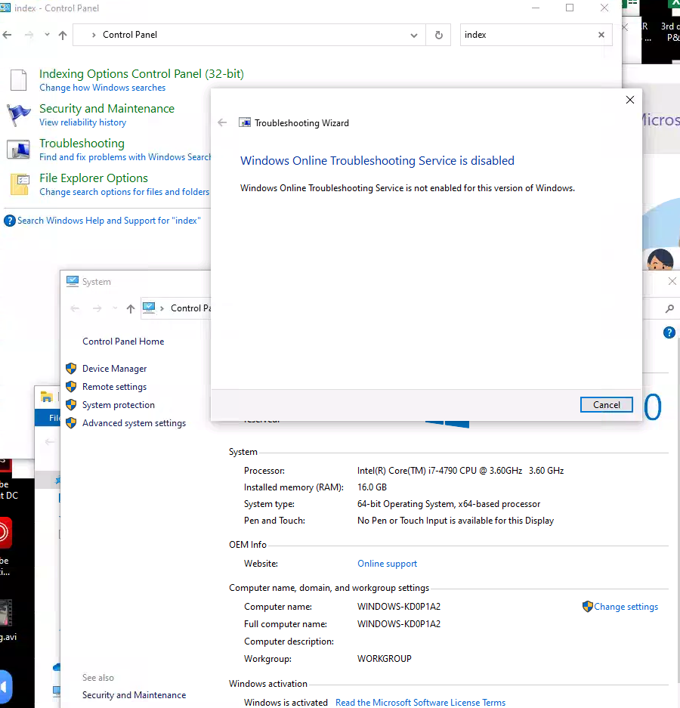Click back arrow in Troubleshooting Wizard

(222, 123)
